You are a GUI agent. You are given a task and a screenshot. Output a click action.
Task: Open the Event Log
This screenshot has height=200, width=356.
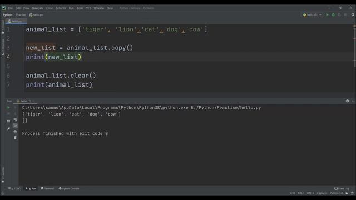click(342, 188)
